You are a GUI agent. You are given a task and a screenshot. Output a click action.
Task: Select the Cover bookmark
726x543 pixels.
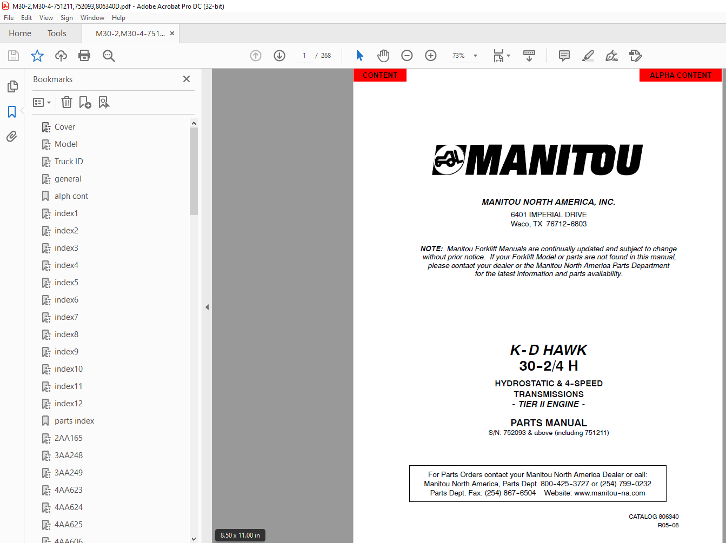point(65,127)
